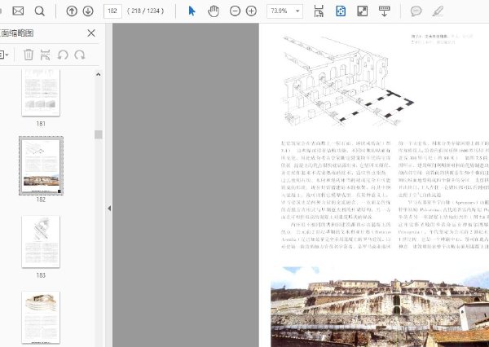Activate the hand pan tool

coord(214,11)
